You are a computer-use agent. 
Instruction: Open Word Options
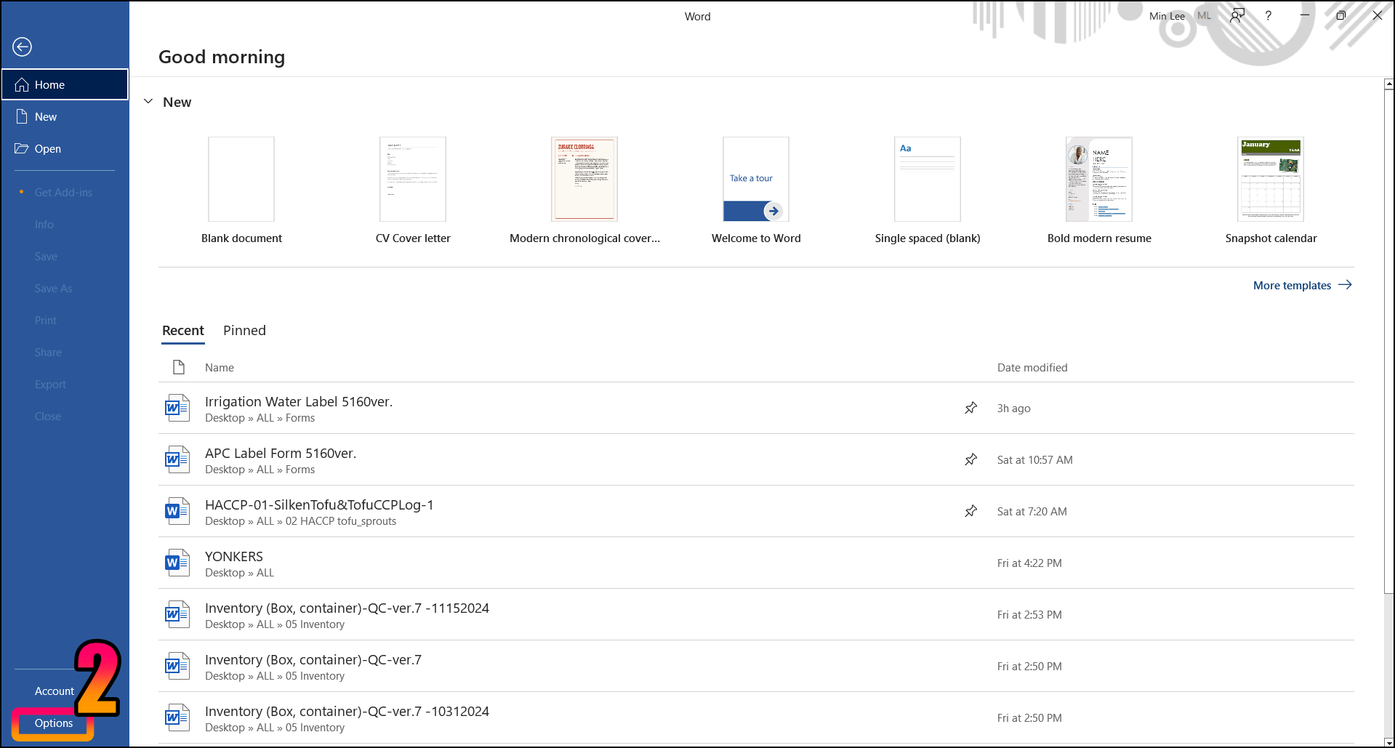pos(54,723)
